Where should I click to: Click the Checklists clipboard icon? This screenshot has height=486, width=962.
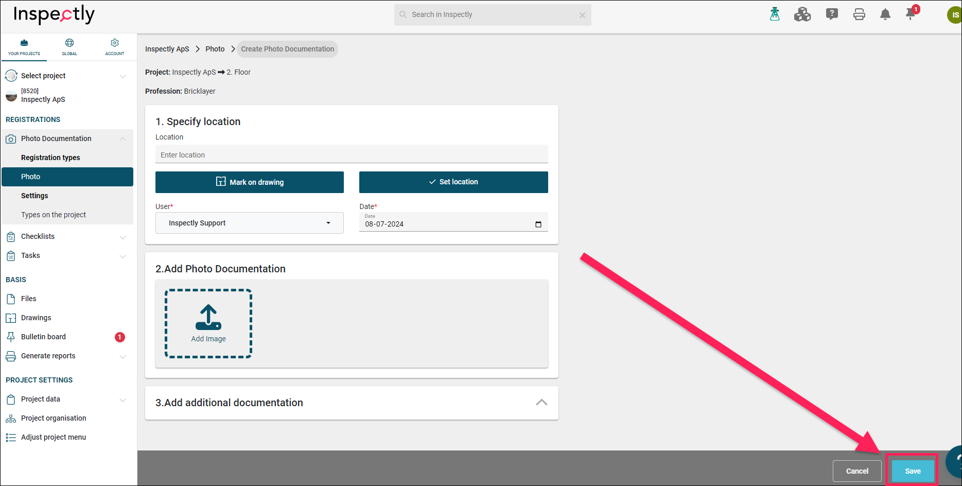tap(11, 237)
